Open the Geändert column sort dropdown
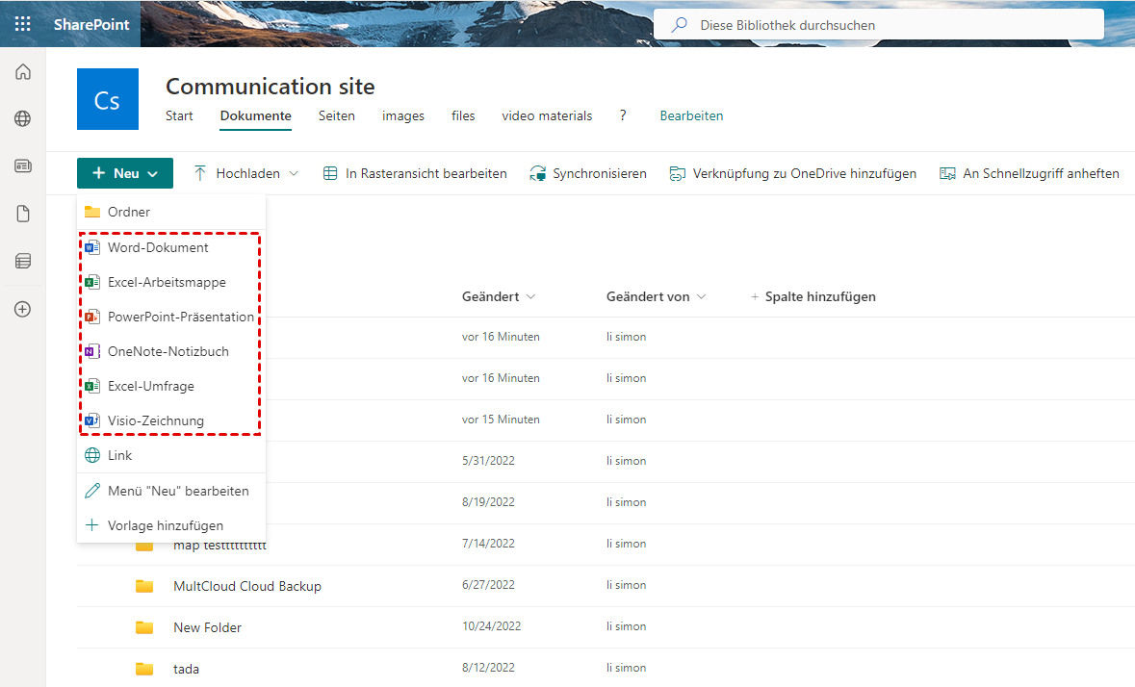 pyautogui.click(x=530, y=296)
